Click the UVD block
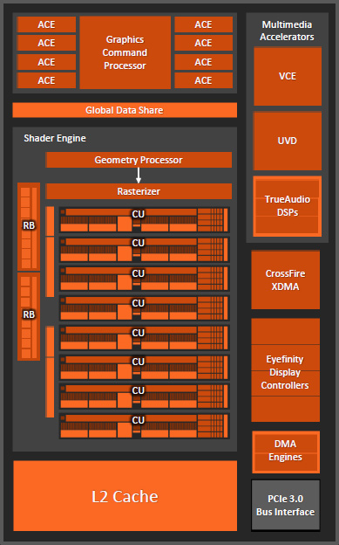This screenshot has width=339, height=545. 288,141
